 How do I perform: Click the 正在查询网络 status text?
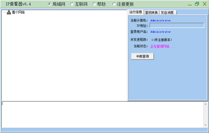(x=163, y=47)
